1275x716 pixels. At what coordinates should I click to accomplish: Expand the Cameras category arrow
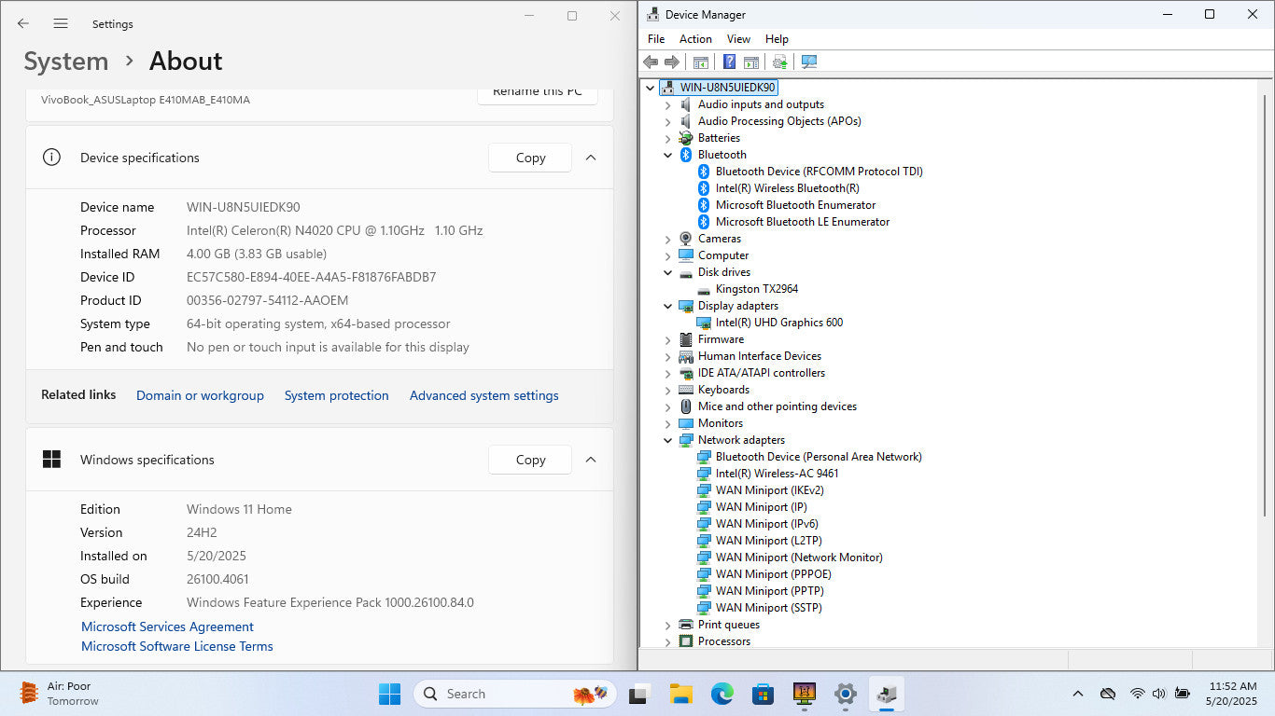(667, 239)
